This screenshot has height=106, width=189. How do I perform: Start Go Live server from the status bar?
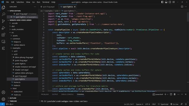[174, 104]
